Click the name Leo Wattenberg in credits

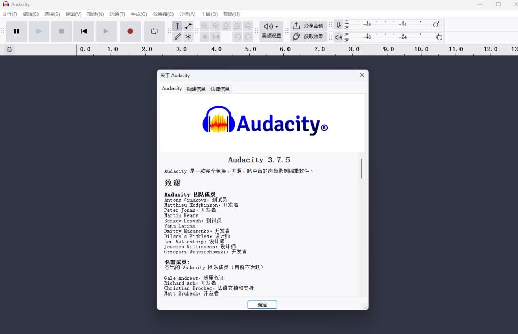(x=184, y=242)
